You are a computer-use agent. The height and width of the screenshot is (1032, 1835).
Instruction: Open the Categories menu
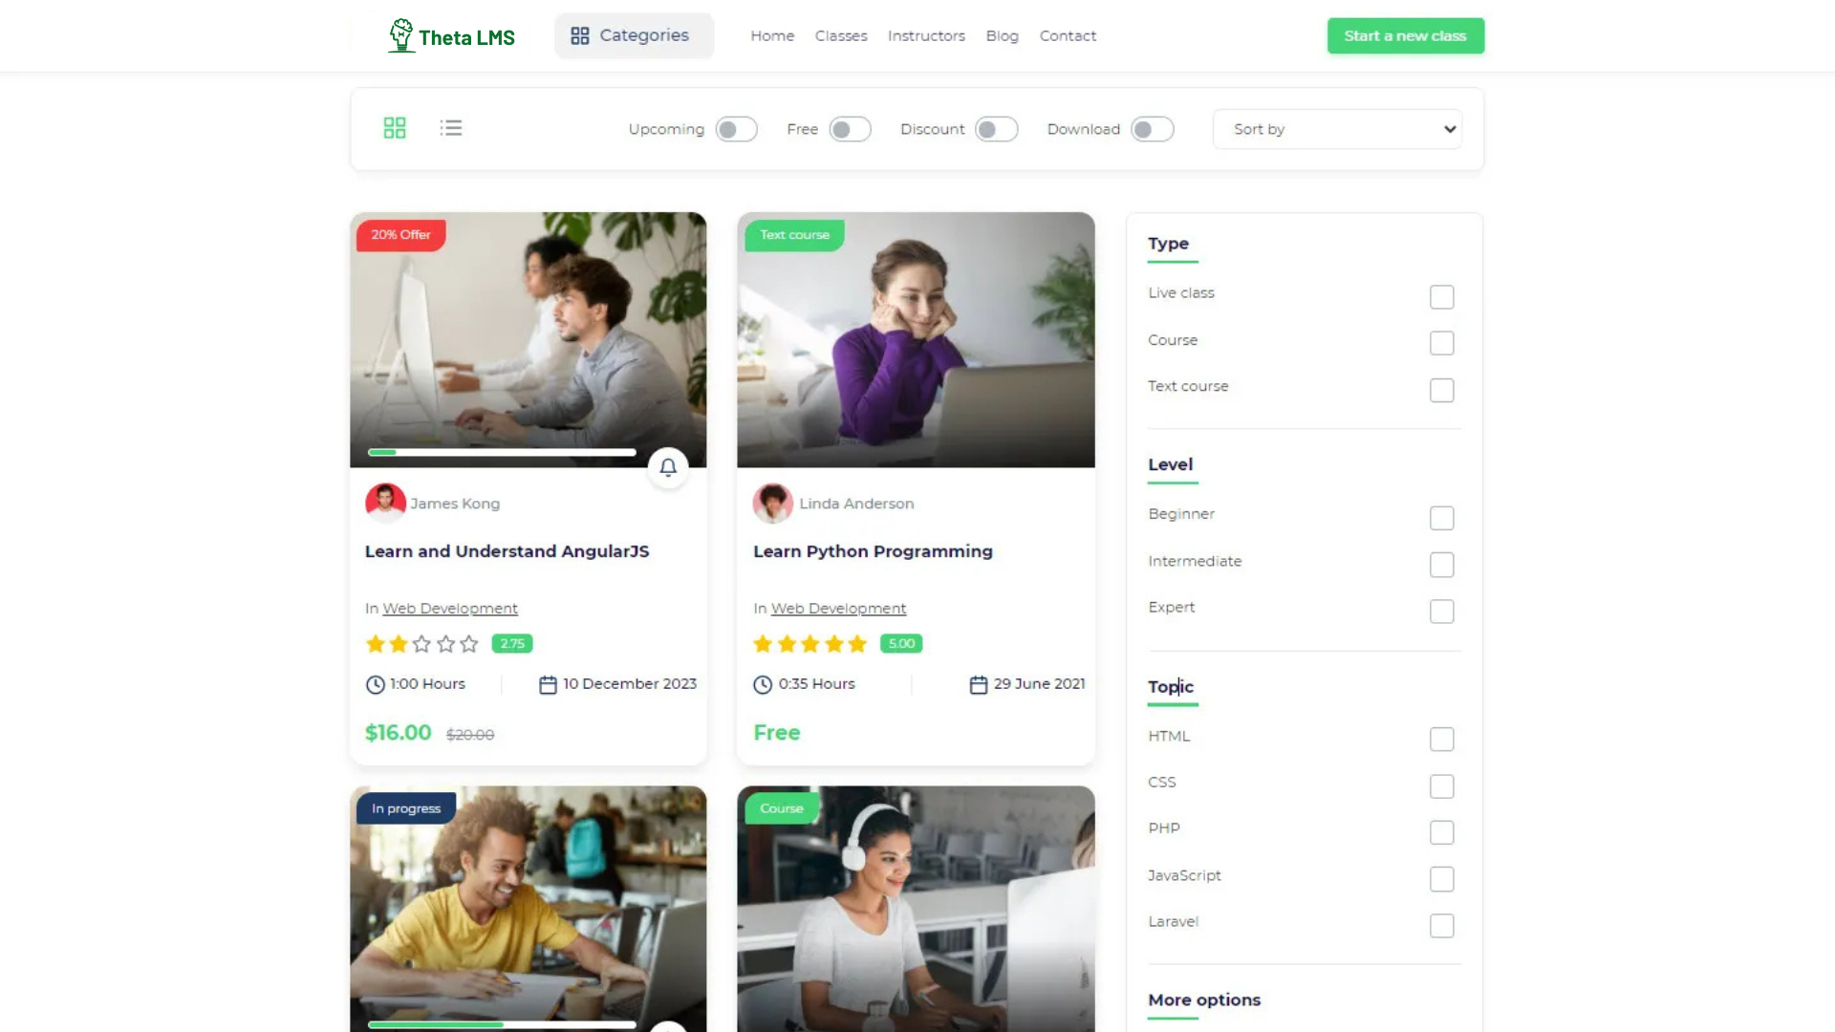coord(634,35)
